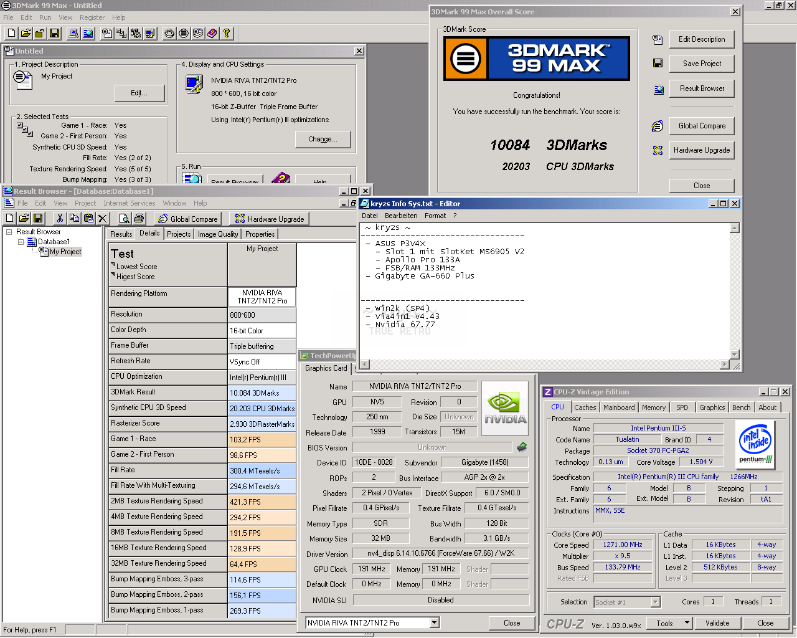Open the Bench tab in CPU-Z

[x=741, y=407]
